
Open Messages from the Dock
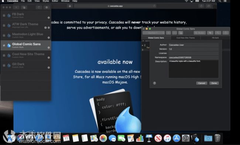[112, 138]
